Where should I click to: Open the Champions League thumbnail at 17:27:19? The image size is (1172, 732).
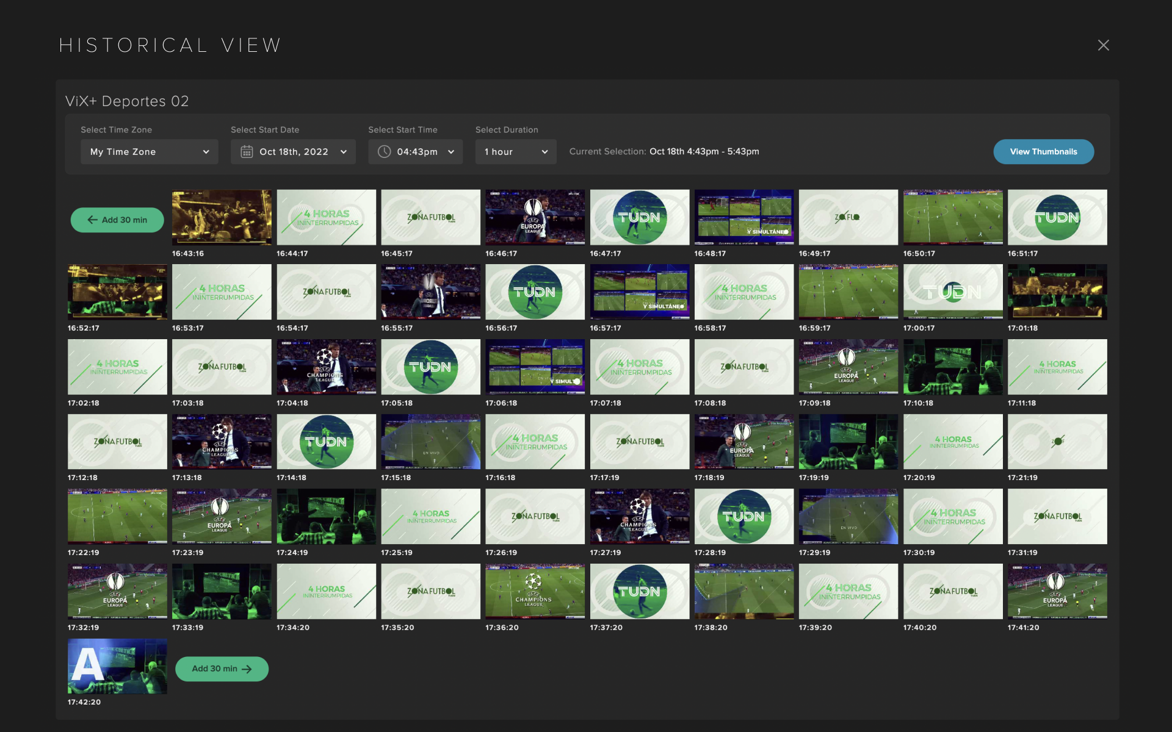(x=639, y=517)
